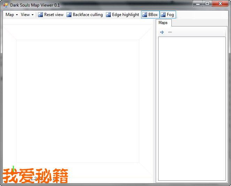Add a map with the plus icon
This screenshot has height=186, width=231.
(162, 32)
